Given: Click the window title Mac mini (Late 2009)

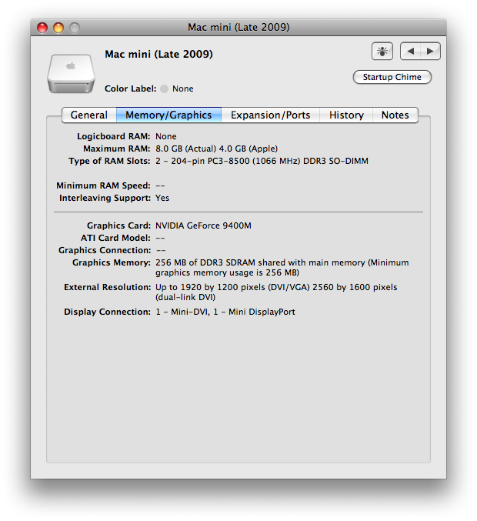Looking at the screenshot, I should (x=239, y=27).
